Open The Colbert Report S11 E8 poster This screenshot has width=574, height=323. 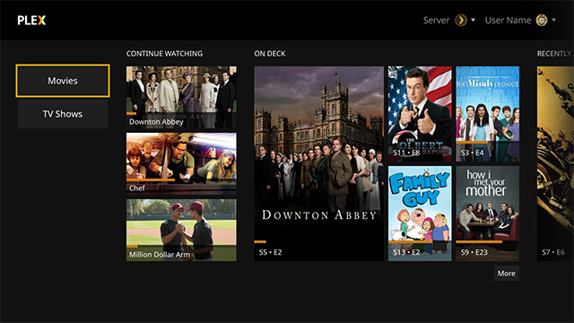click(x=420, y=114)
